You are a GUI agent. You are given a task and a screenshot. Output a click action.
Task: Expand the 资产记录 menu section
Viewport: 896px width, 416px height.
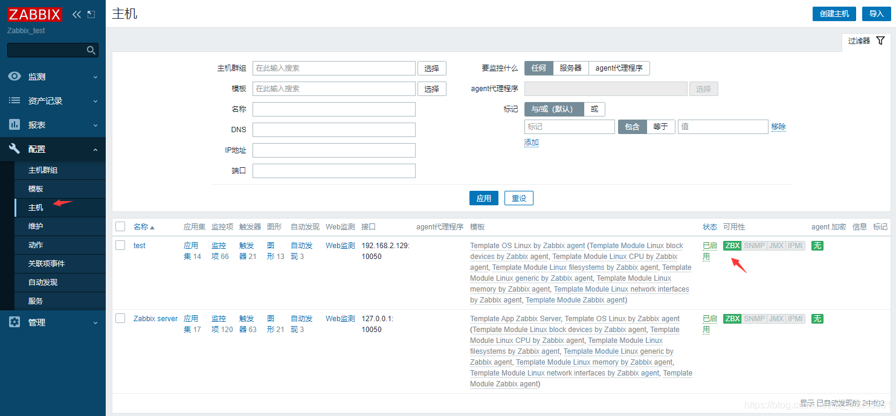(x=53, y=101)
